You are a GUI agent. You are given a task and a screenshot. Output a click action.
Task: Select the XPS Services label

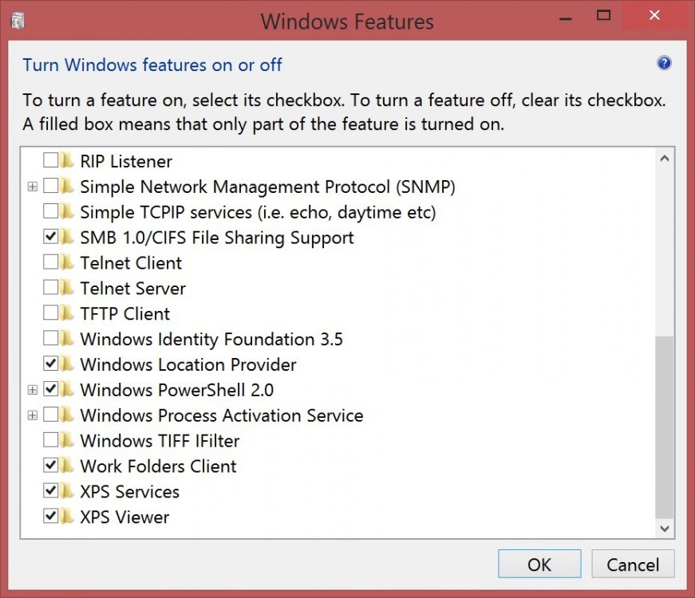pyautogui.click(x=130, y=492)
